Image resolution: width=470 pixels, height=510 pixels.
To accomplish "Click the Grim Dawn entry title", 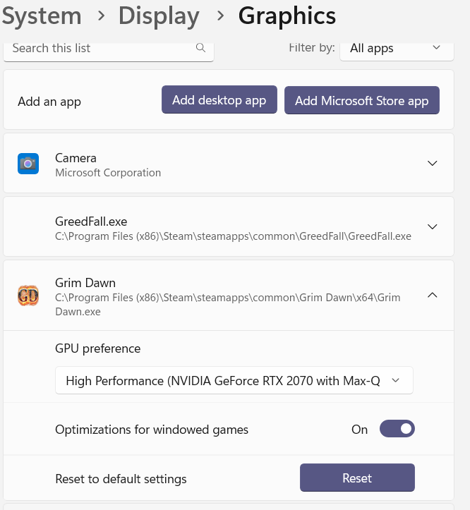I will [85, 283].
